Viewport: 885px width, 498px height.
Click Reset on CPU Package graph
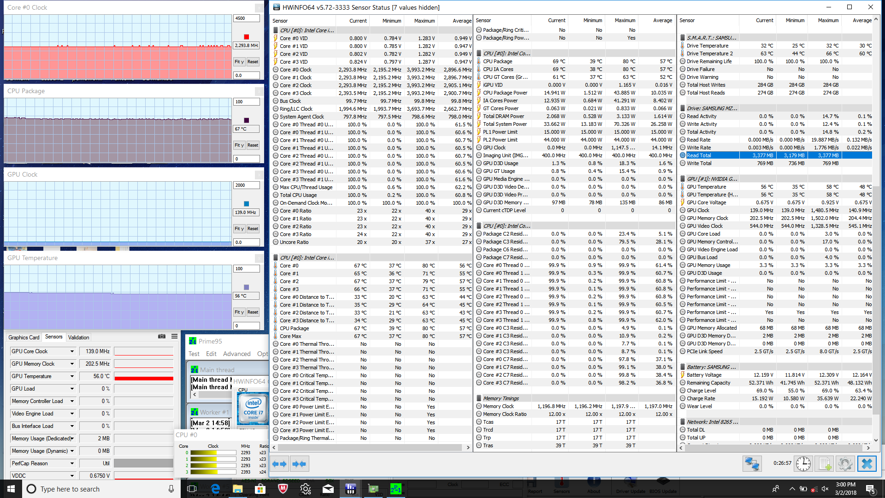pyautogui.click(x=253, y=145)
